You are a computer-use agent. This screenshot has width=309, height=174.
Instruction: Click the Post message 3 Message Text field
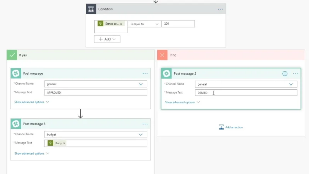pyautogui.click(x=95, y=143)
